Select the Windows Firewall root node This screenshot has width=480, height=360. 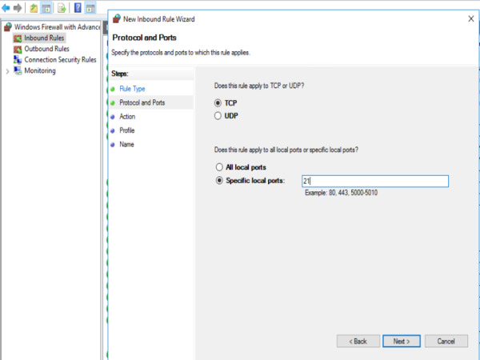tap(56, 27)
